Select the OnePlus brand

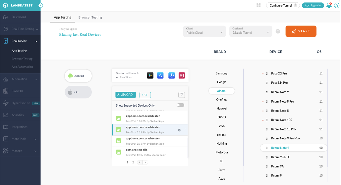coord(222,100)
